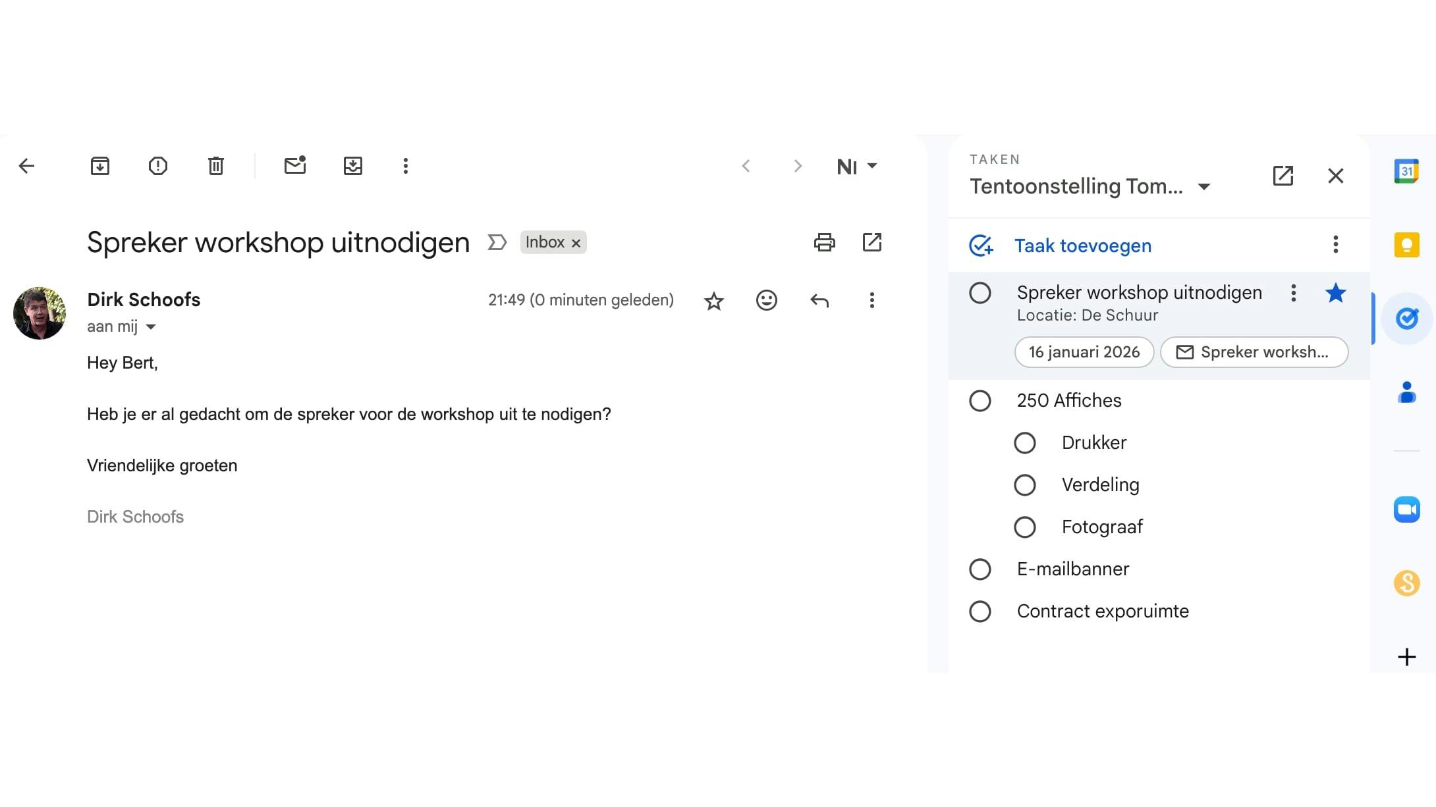This screenshot has width=1436, height=807.
Task: Complete the Drukker subtask
Action: (x=1025, y=442)
